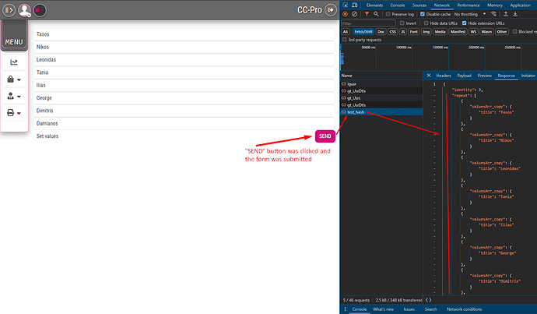Click the DevTools inspect element icon

346,5
